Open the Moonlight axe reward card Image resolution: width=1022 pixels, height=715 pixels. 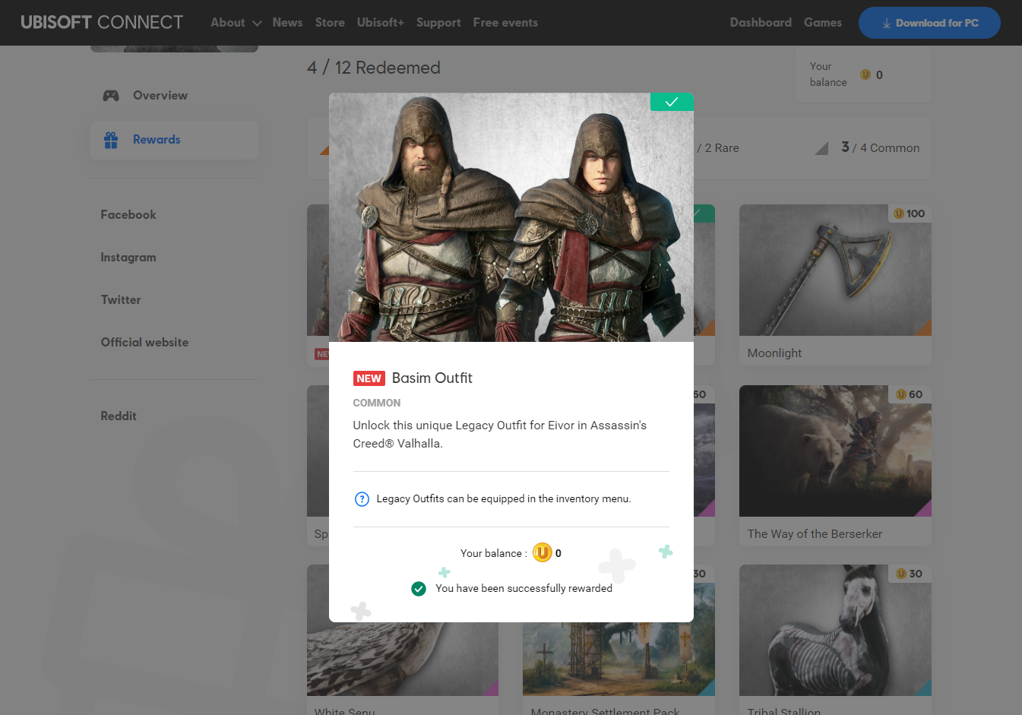click(835, 285)
